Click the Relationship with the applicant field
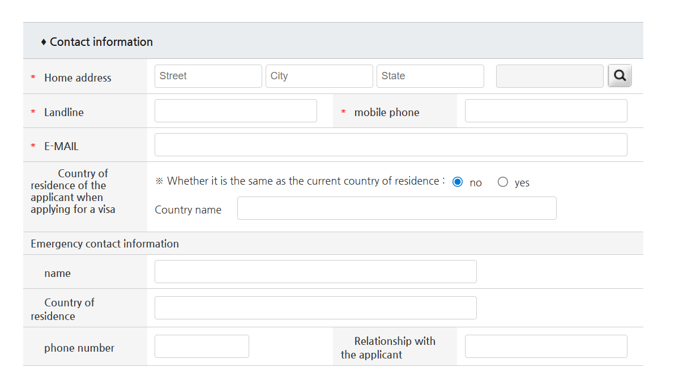 coord(545,346)
